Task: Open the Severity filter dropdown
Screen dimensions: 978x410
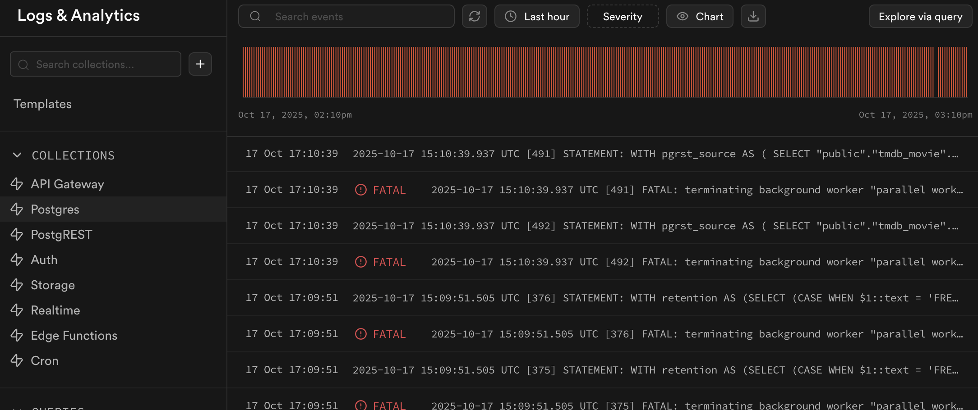Action: click(x=623, y=17)
